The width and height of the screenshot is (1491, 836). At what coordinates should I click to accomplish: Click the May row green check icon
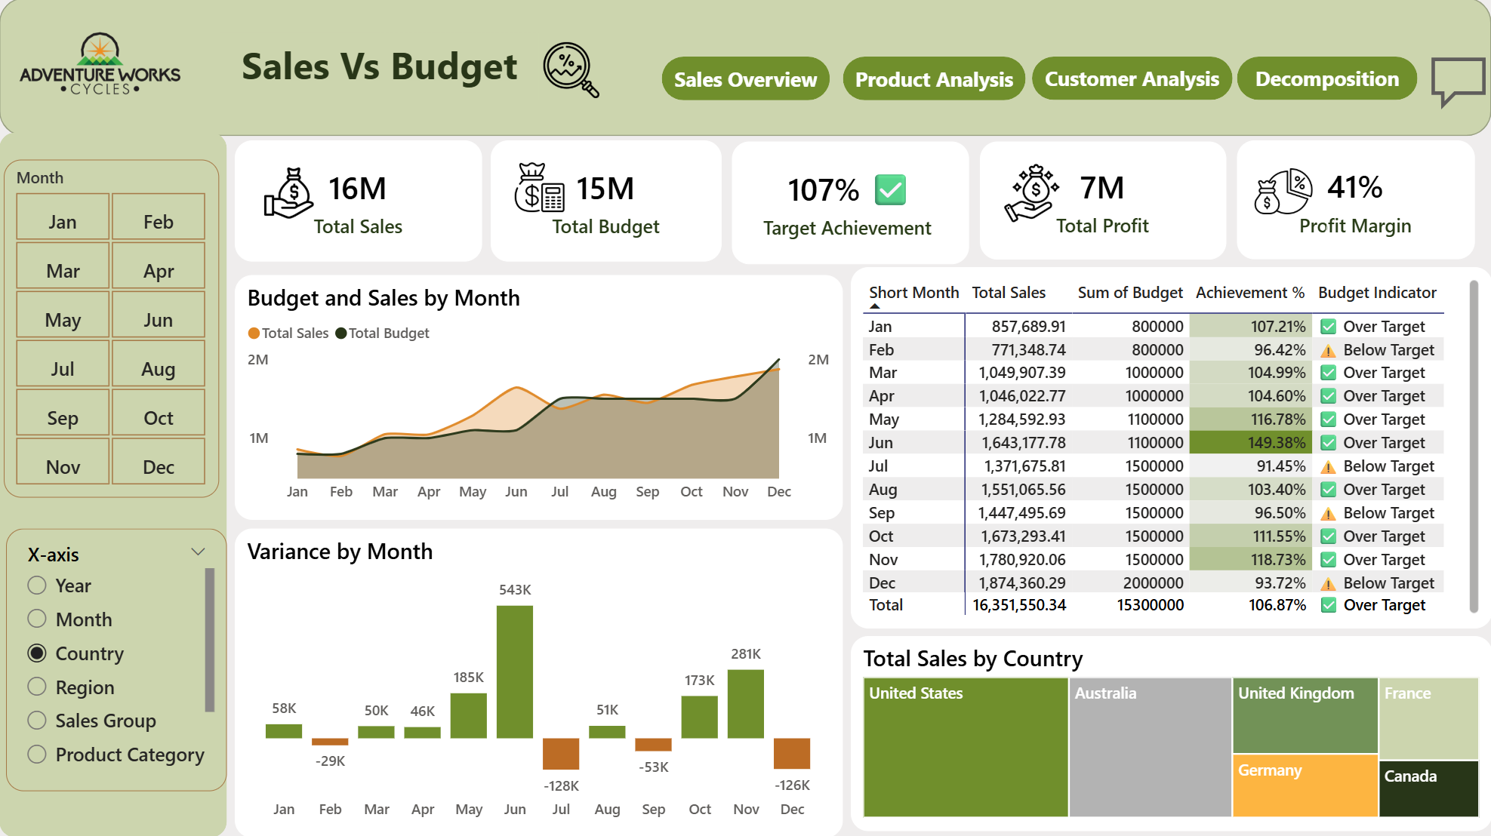click(x=1329, y=420)
